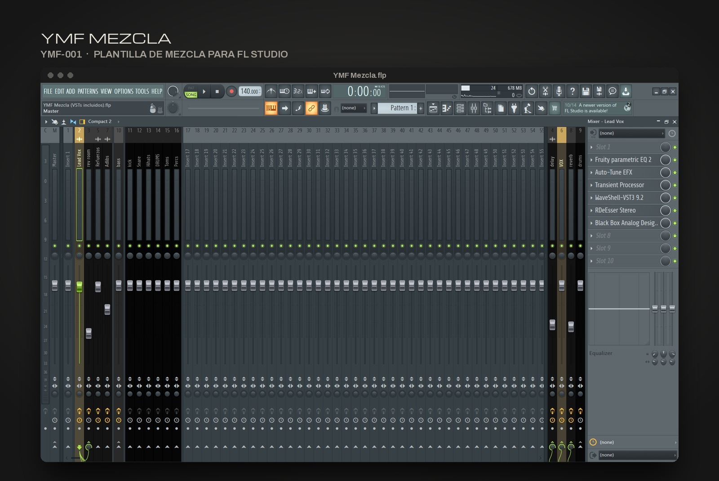Click the floppy disk Save icon
Screen dimensions: 719x481
pos(586,91)
